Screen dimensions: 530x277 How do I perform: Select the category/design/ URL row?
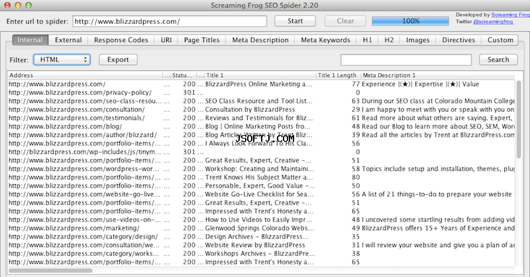coord(261,237)
